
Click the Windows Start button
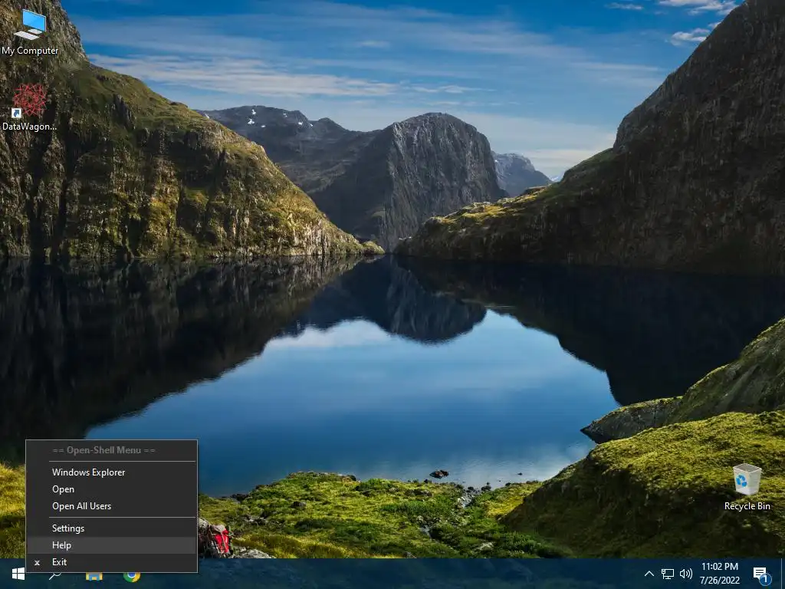pyautogui.click(x=18, y=574)
